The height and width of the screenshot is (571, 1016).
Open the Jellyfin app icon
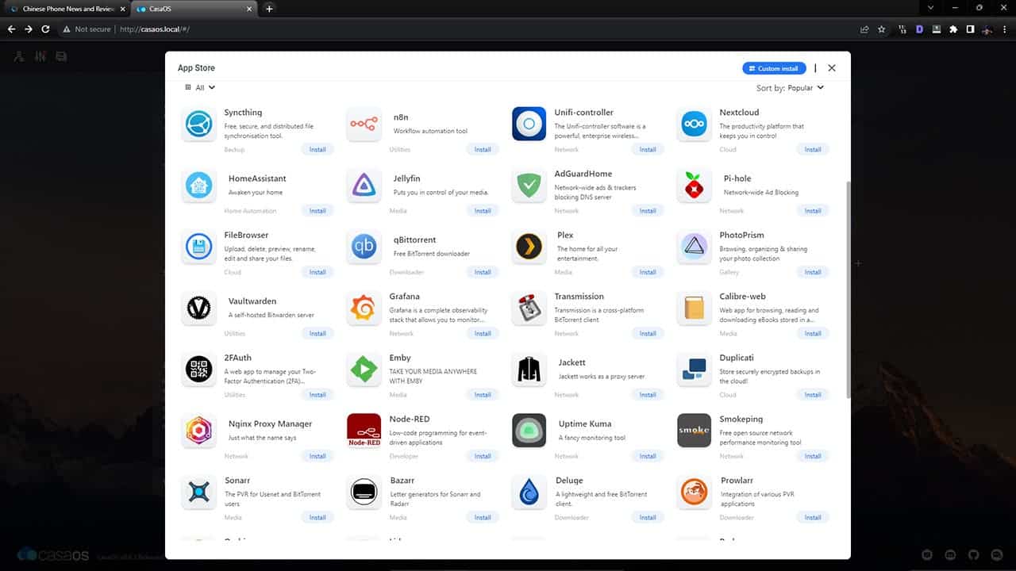364,186
